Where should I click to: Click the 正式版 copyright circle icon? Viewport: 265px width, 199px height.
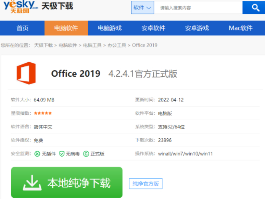[x=86, y=154]
